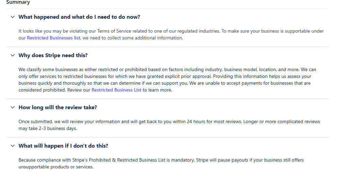Click the 'What happened and what do I need to do now?' heading

pos(79,17)
